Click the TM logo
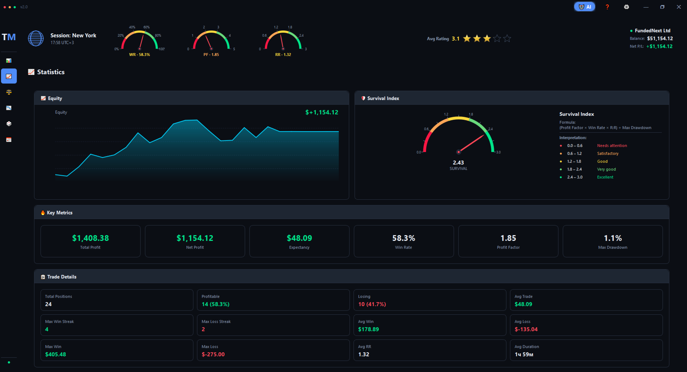This screenshot has width=687, height=372. [x=9, y=37]
